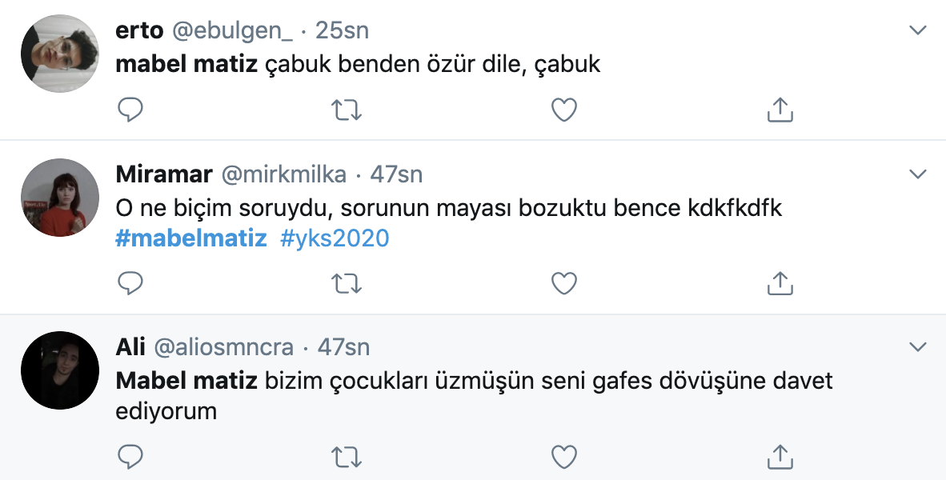Expand the menu chevron on Miramar's tweet

918,174
